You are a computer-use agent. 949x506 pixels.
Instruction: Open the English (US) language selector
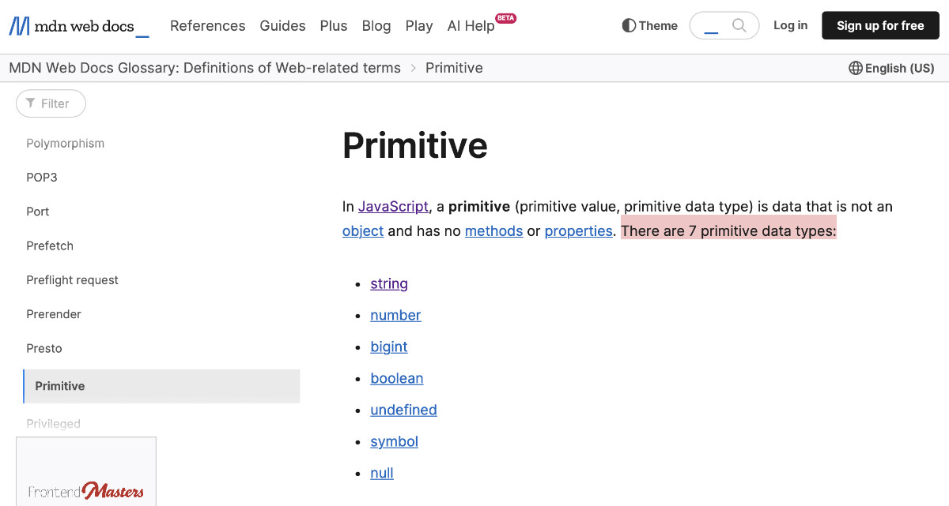click(x=891, y=68)
